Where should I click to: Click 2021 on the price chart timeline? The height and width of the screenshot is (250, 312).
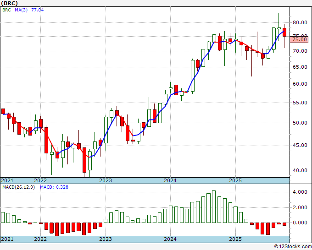point(7,180)
